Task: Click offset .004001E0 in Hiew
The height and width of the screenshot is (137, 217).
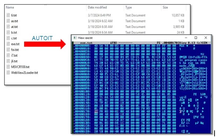Action: coord(82,131)
